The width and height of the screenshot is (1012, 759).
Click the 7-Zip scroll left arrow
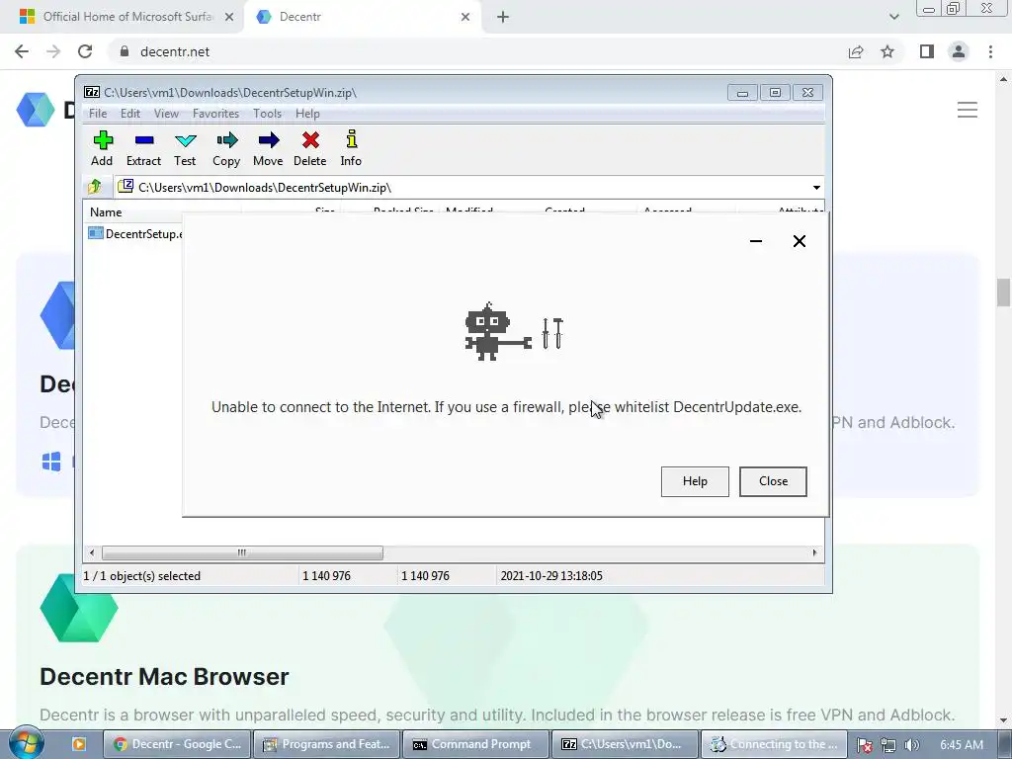pyautogui.click(x=92, y=553)
